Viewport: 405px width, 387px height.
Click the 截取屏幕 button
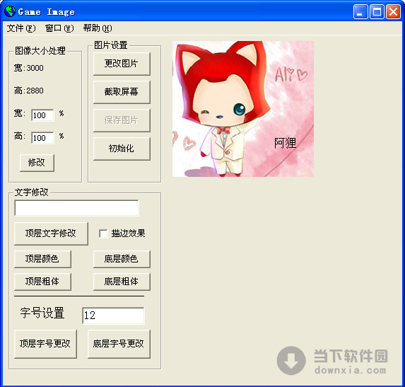pos(122,92)
